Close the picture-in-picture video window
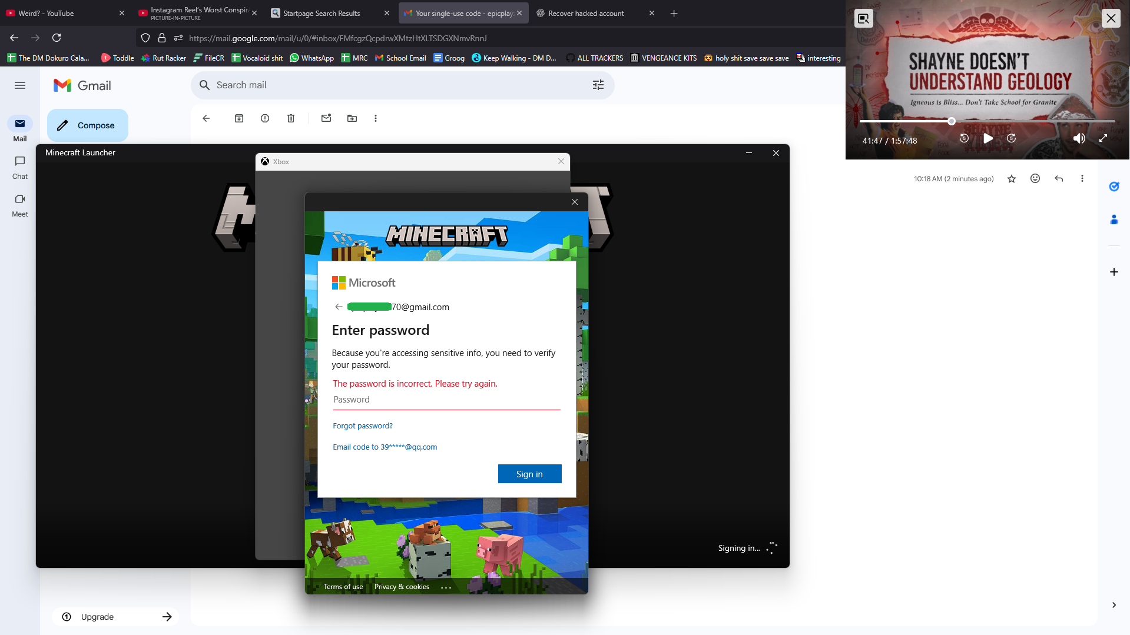 [x=1111, y=18]
